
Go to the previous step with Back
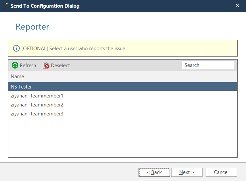pyautogui.click(x=154, y=172)
